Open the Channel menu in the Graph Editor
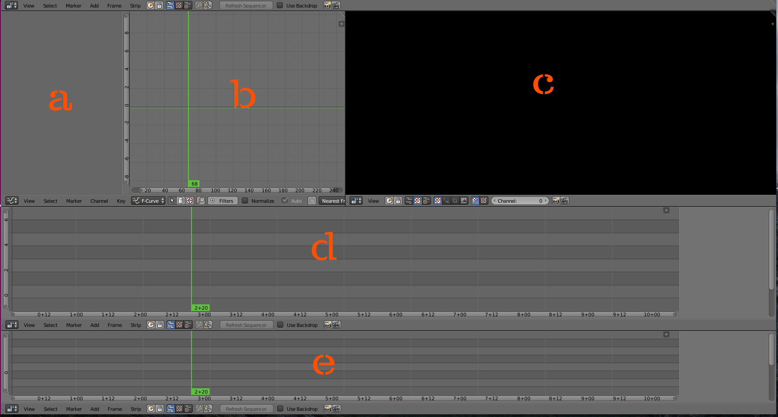 pos(99,201)
